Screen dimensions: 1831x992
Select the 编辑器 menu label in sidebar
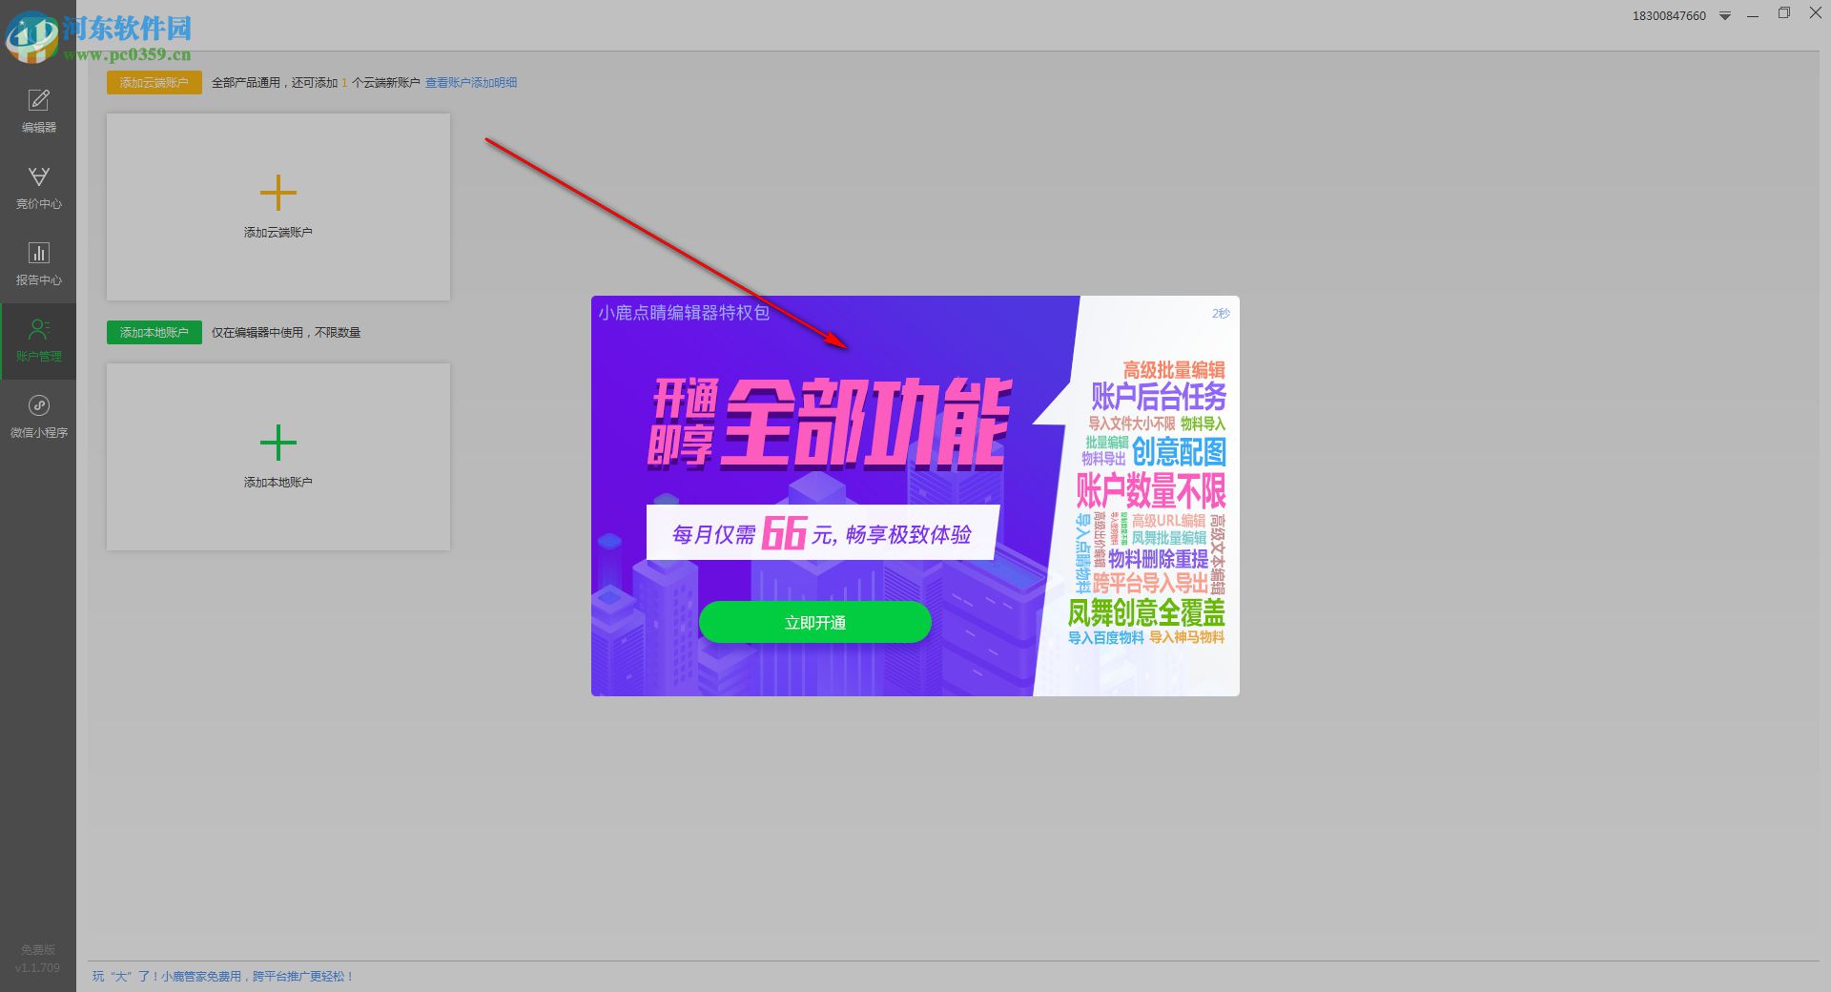click(x=38, y=126)
